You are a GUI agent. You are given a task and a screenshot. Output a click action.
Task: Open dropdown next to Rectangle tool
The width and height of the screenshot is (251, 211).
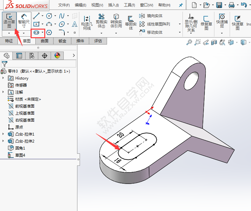coord(42,24)
